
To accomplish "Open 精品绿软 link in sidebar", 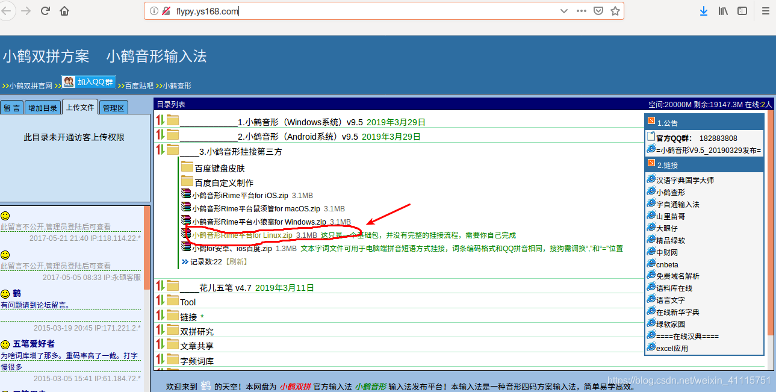I will point(671,240).
